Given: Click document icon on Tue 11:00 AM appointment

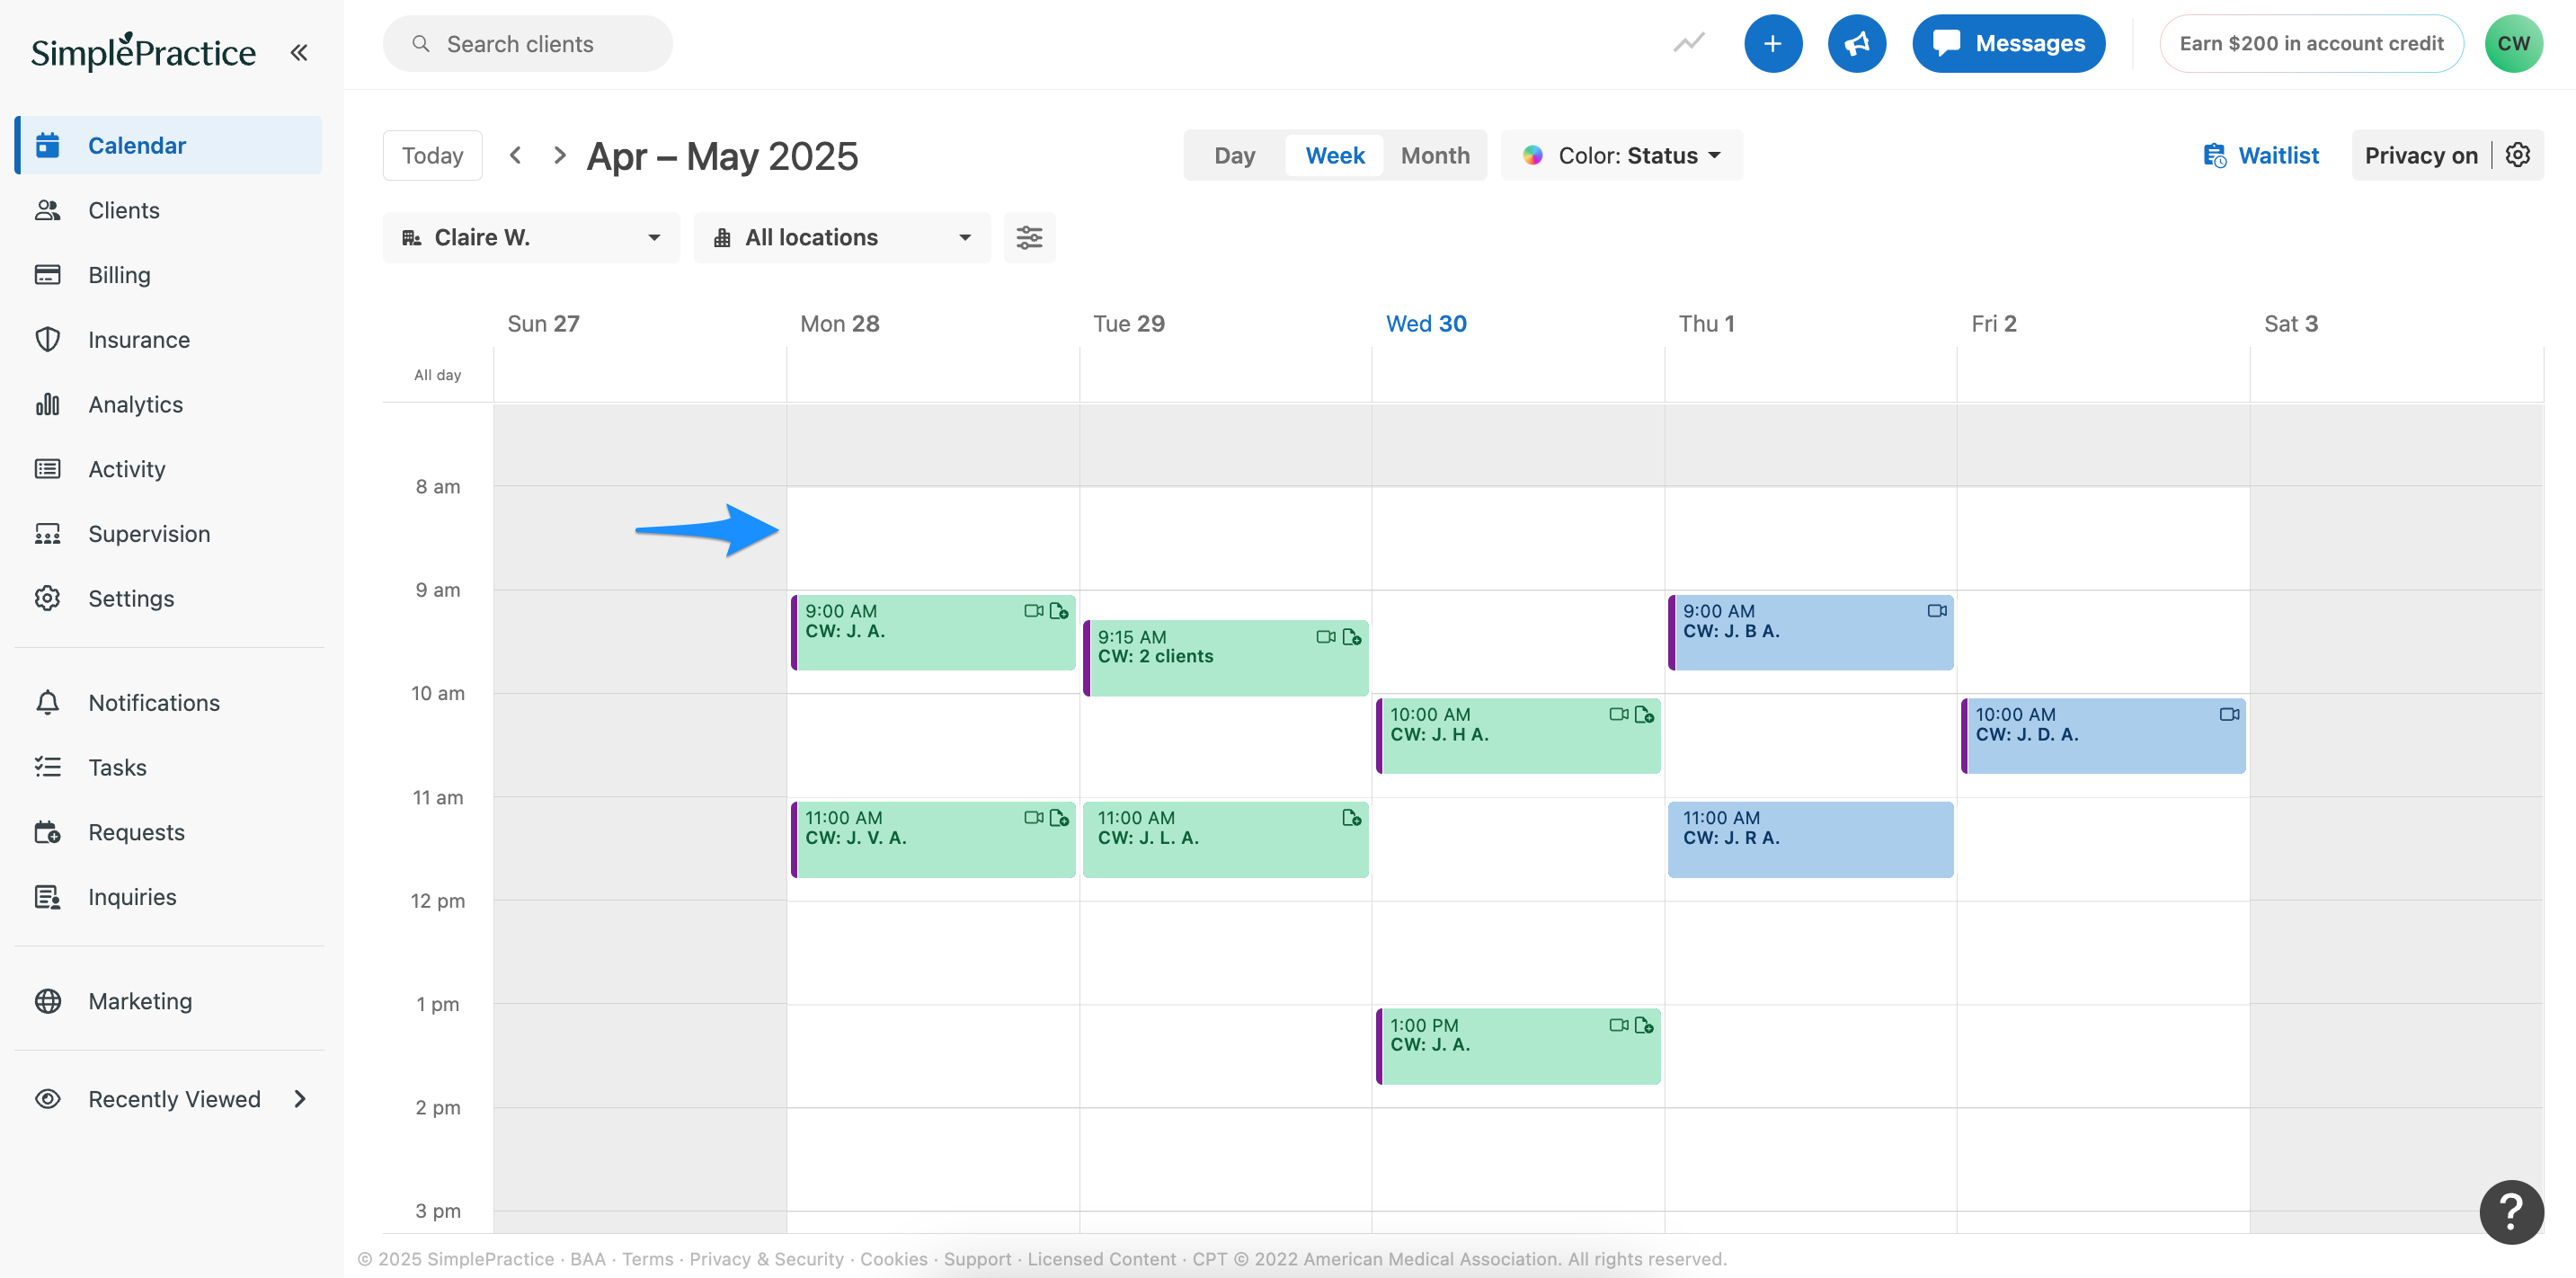Looking at the screenshot, I should 1351,818.
